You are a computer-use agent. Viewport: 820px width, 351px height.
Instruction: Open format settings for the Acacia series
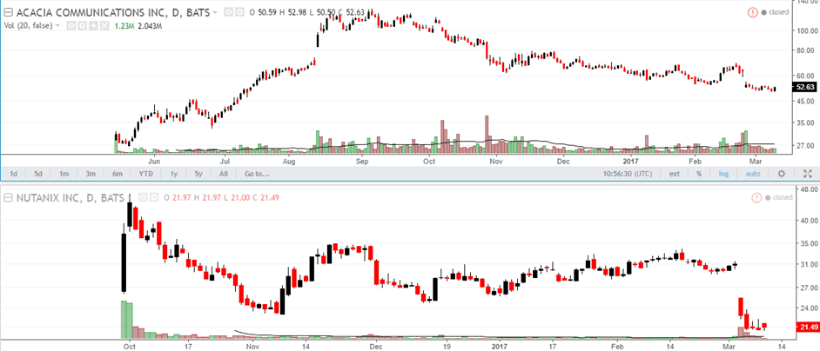[239, 12]
